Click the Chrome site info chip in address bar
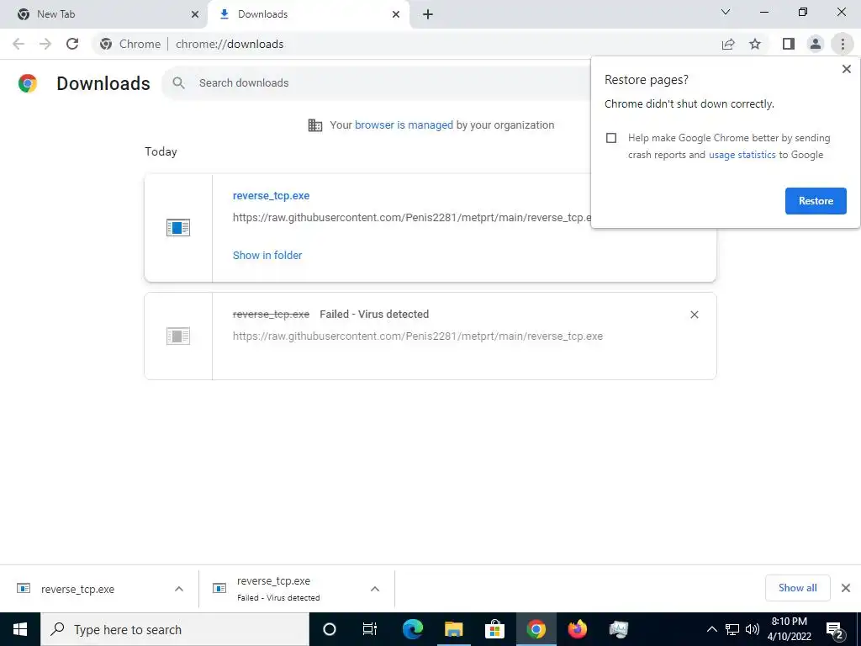The width and height of the screenshot is (861, 646). [130, 44]
